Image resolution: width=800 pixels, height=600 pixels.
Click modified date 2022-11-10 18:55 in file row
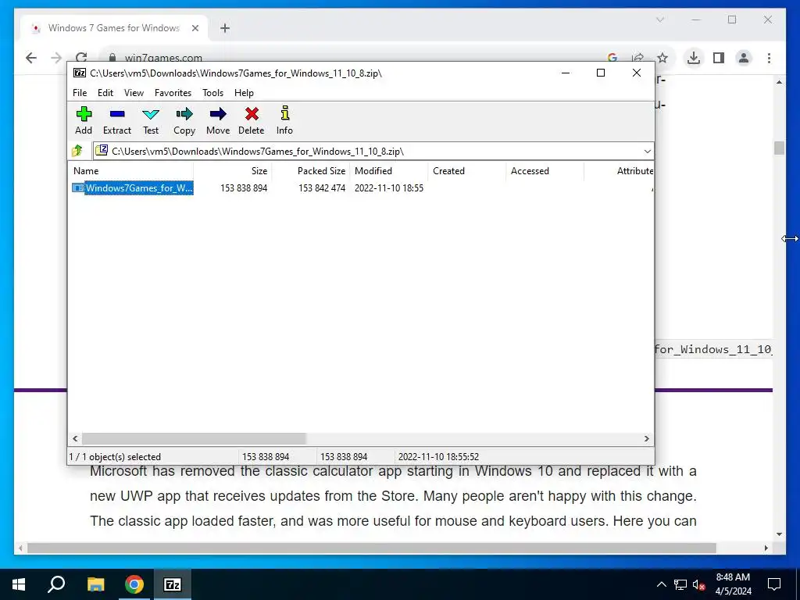pyautogui.click(x=389, y=188)
